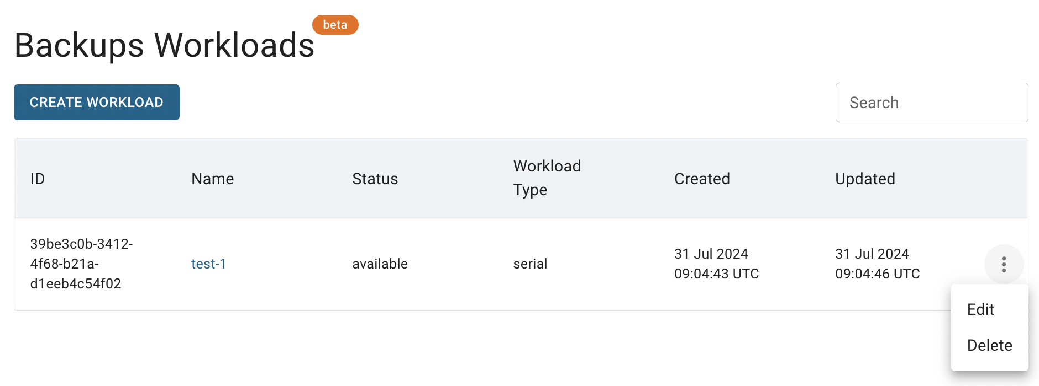Click the serial workload type cell
Screen dimensions: 1039x386
point(531,264)
